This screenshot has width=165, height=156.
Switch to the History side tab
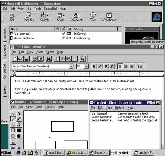(5, 89)
